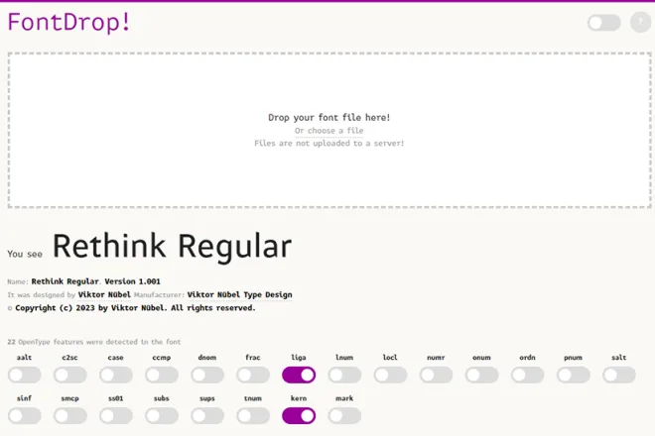Screen dimensions: 655x436
Task: Click 'Or choose a file' link
Action: [x=328, y=131]
